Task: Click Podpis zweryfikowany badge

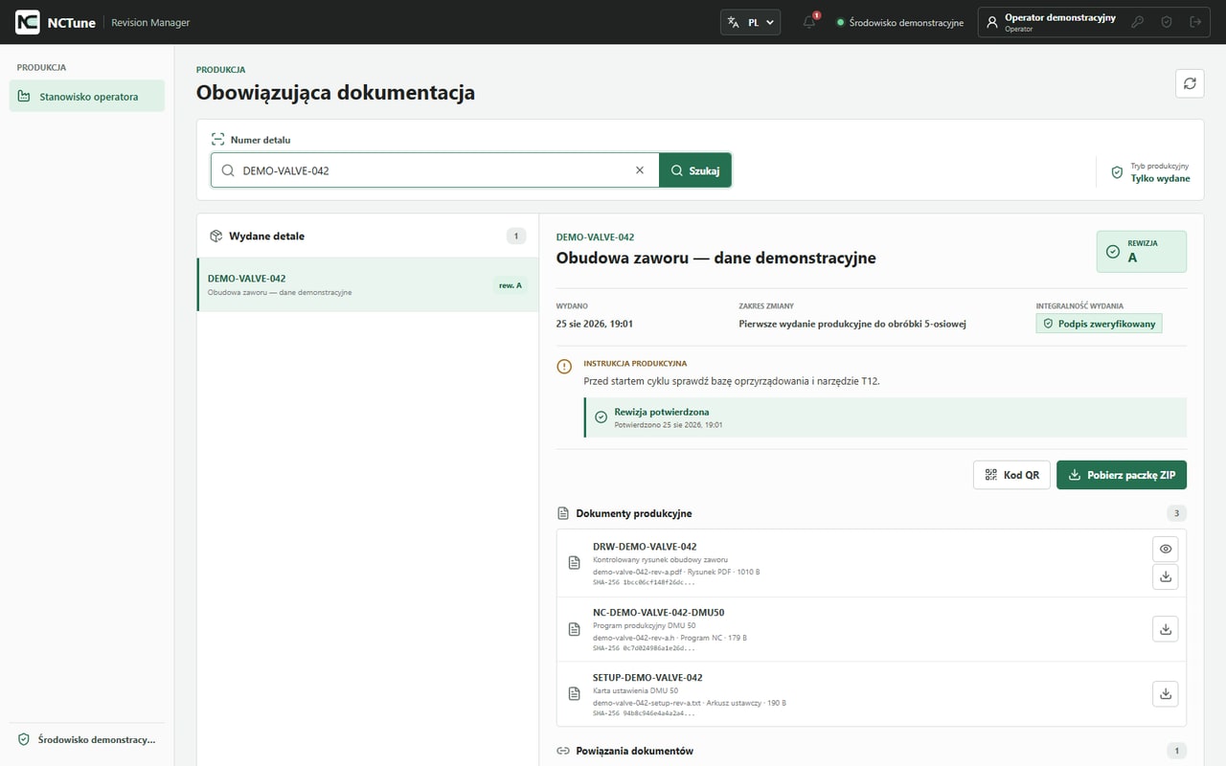Action: click(x=1099, y=324)
